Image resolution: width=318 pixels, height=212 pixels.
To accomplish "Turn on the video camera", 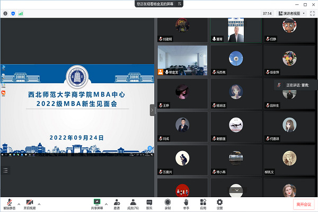I will click(30, 202).
